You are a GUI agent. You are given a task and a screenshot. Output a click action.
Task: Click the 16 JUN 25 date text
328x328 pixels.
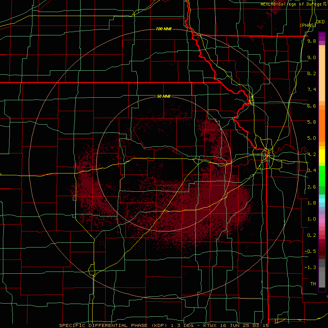pyautogui.click(x=235, y=325)
